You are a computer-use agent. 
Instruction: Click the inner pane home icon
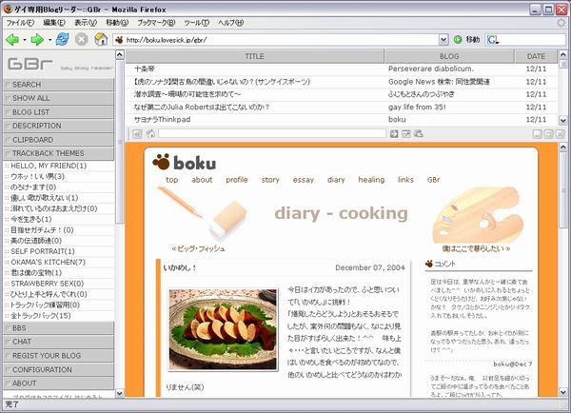pos(150,133)
